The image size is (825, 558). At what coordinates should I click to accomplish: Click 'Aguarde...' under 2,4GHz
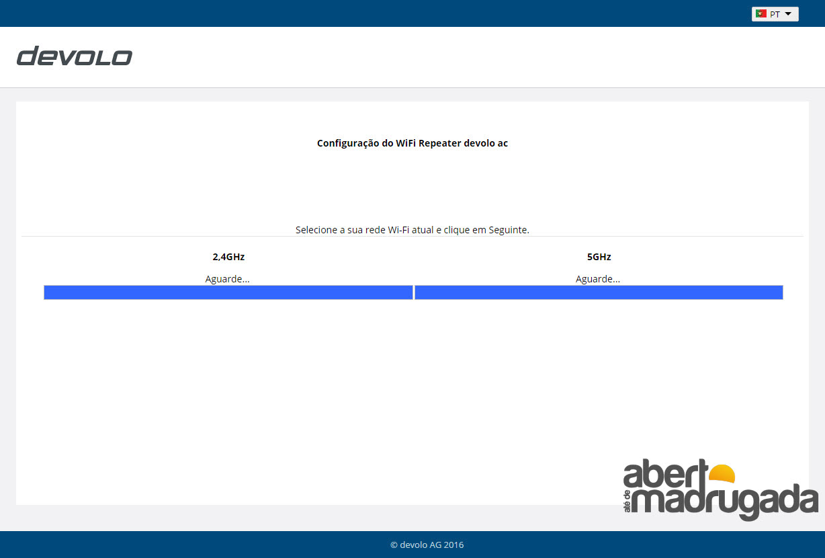[x=227, y=278]
